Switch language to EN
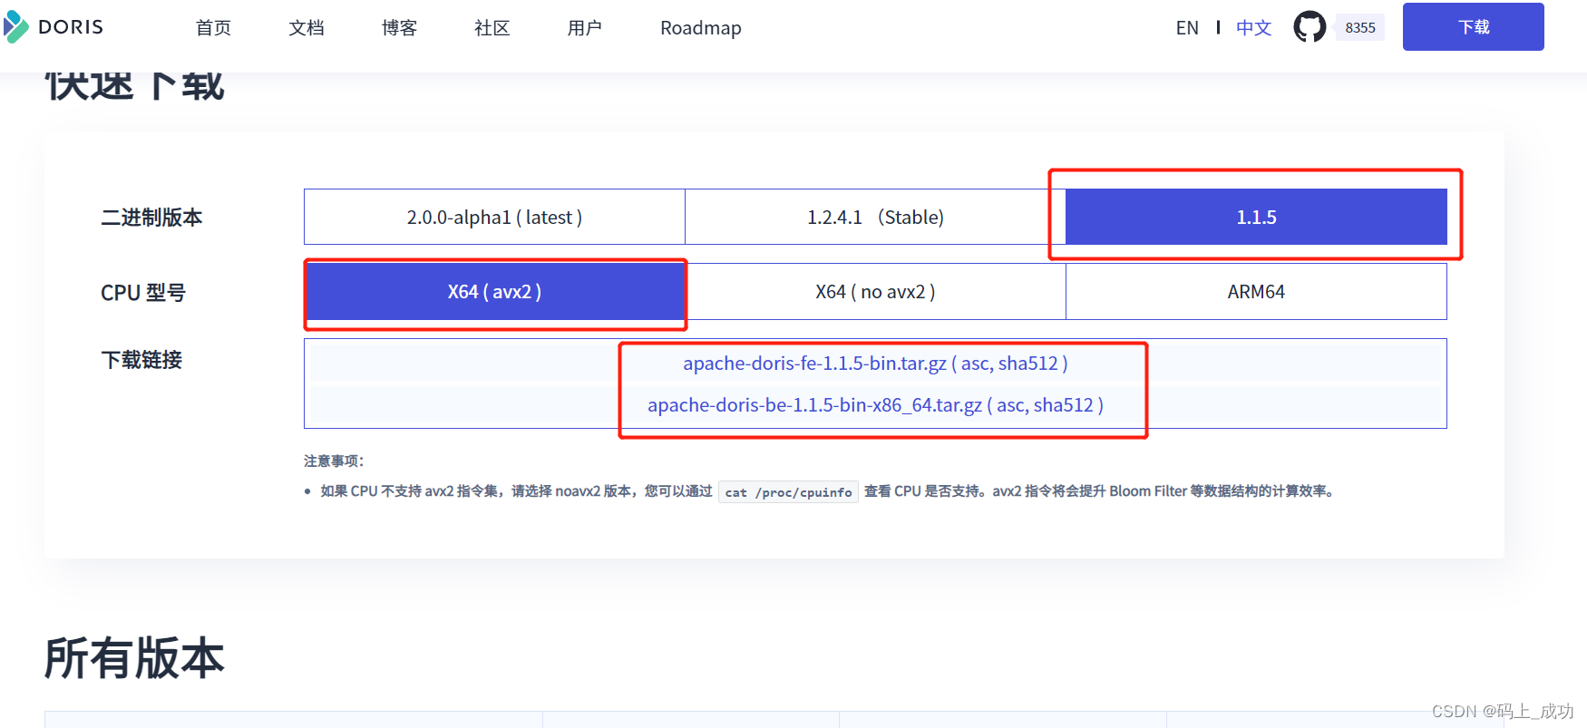1587x728 pixels. [1187, 28]
